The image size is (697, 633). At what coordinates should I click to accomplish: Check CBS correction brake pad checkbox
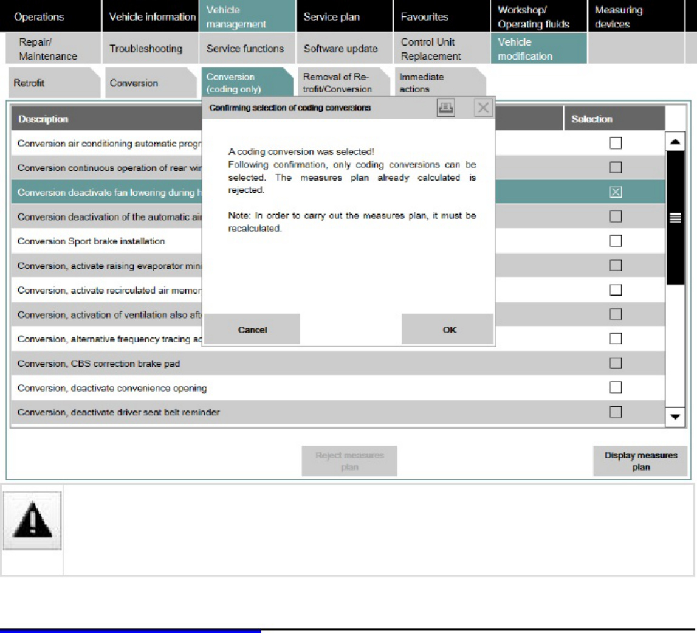point(616,364)
